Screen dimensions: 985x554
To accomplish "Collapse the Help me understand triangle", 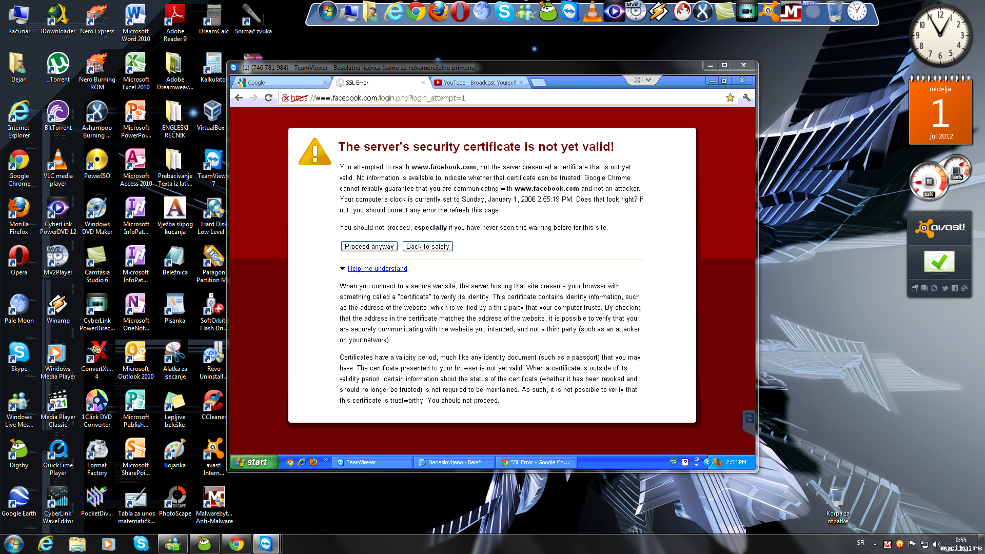I will [342, 268].
